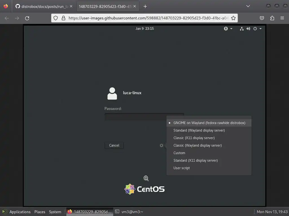Click the luca-linux user avatar
Screen dimensions: 289x216
[112, 93]
